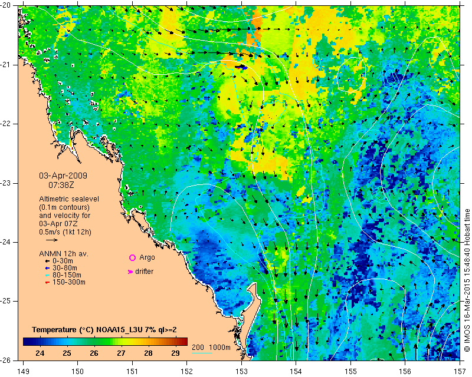Viewport: 472px width, 377px height.
Task: Click the 'Altimetric sealevel' text
Action: [x=69, y=199]
